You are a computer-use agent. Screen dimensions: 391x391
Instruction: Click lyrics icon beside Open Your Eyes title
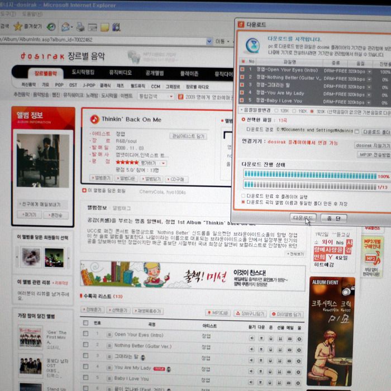(x=109, y=335)
